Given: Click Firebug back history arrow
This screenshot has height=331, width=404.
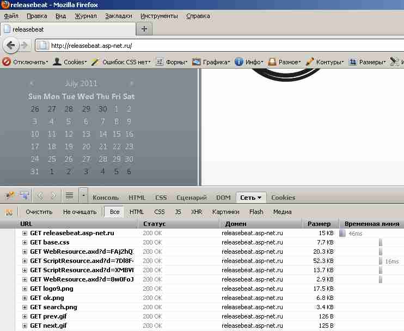Looking at the screenshot, I should 40,196.
